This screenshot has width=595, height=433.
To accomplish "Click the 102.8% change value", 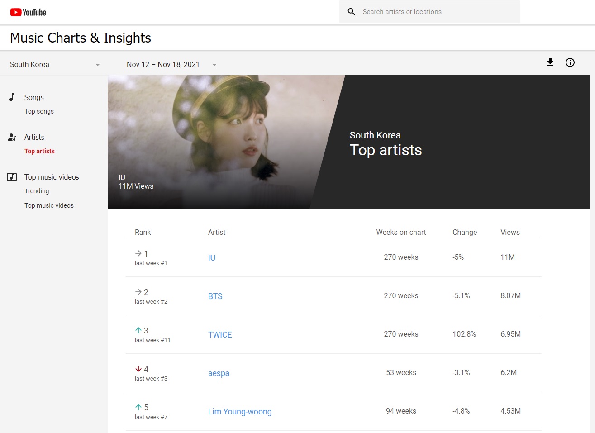I will 464,334.
